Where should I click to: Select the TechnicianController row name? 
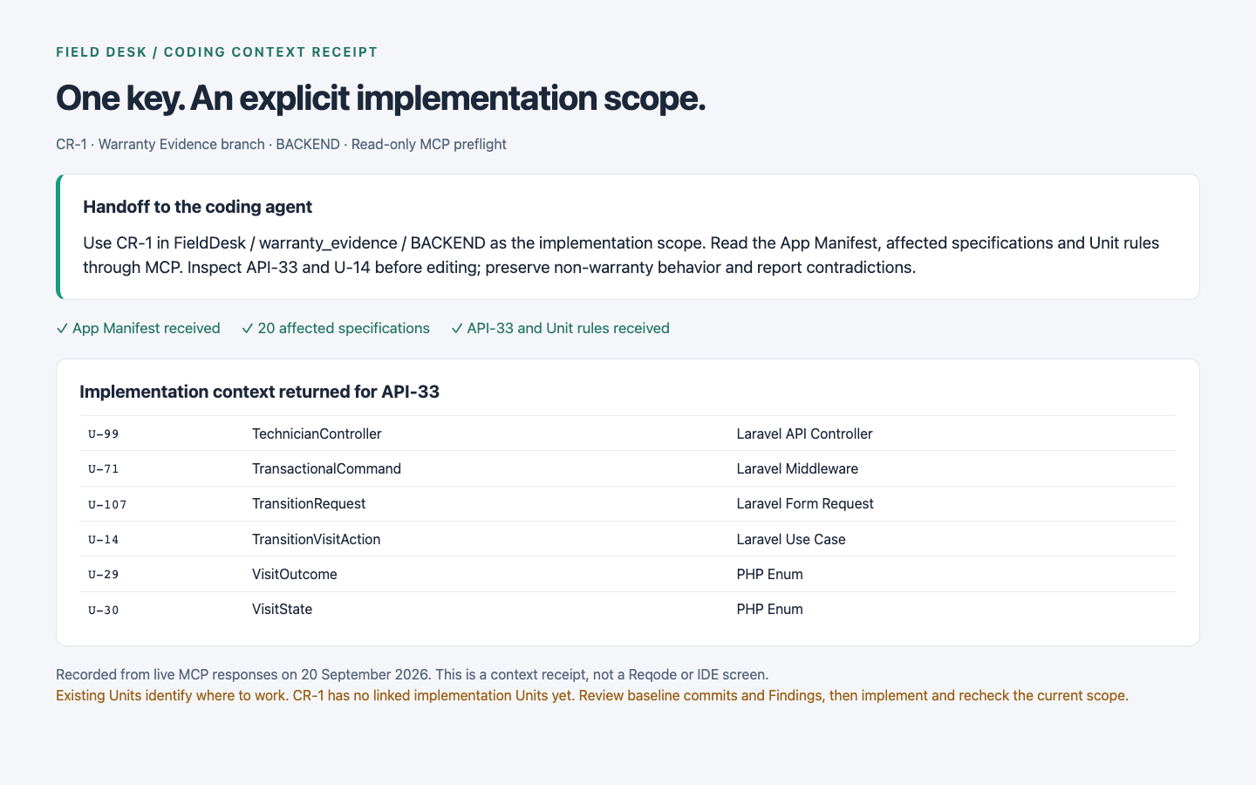(317, 433)
